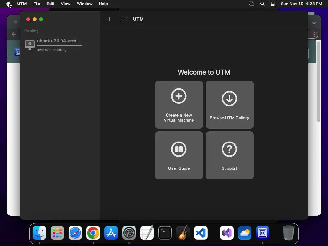The height and width of the screenshot is (246, 328).
Task: Close the UTM window with red button
Action: [28, 19]
